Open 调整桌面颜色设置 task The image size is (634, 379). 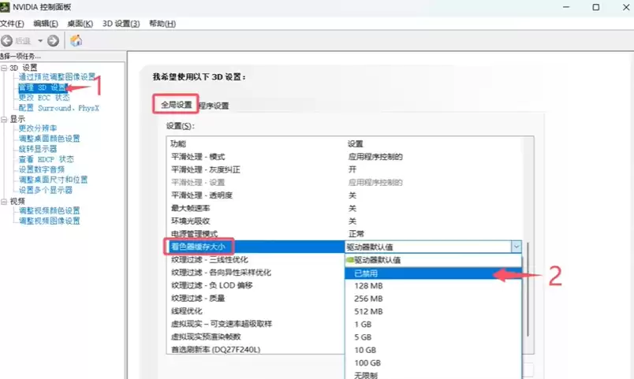[50, 139]
